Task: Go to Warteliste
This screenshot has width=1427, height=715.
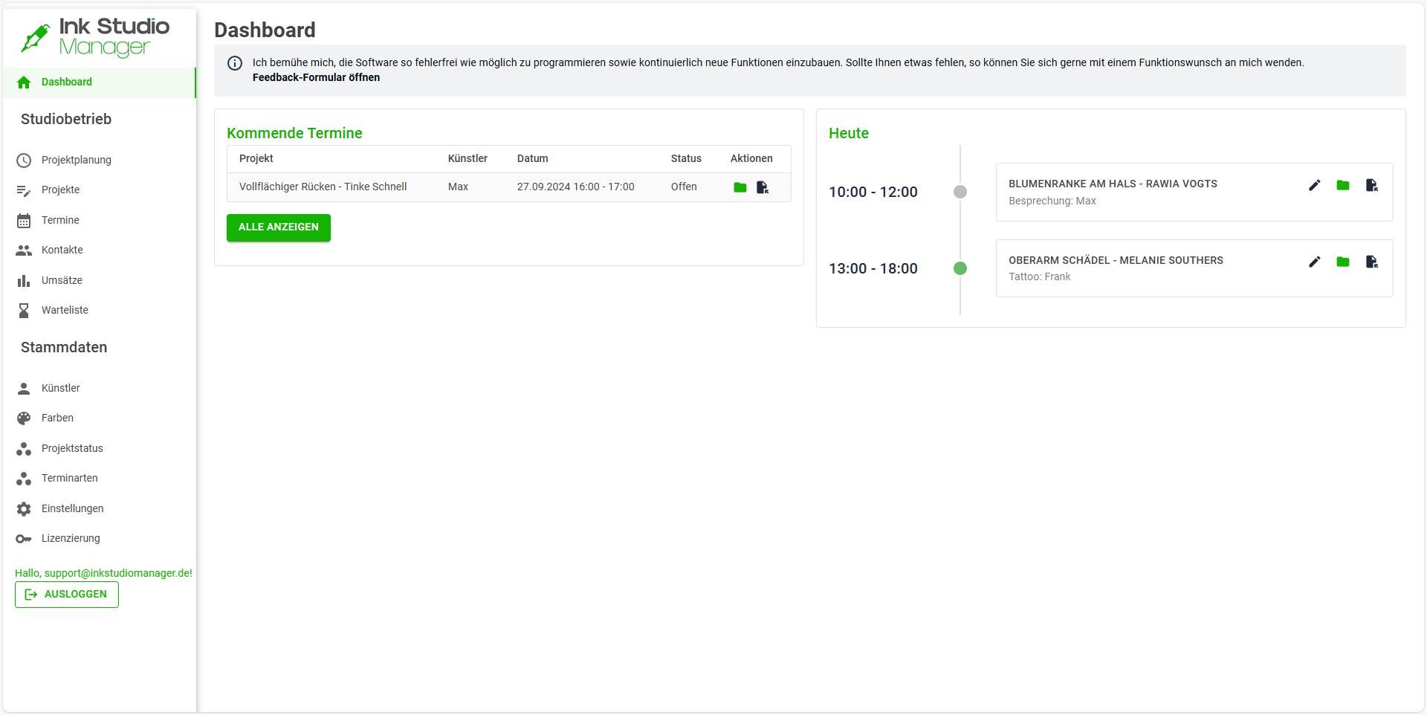Action: point(100,311)
